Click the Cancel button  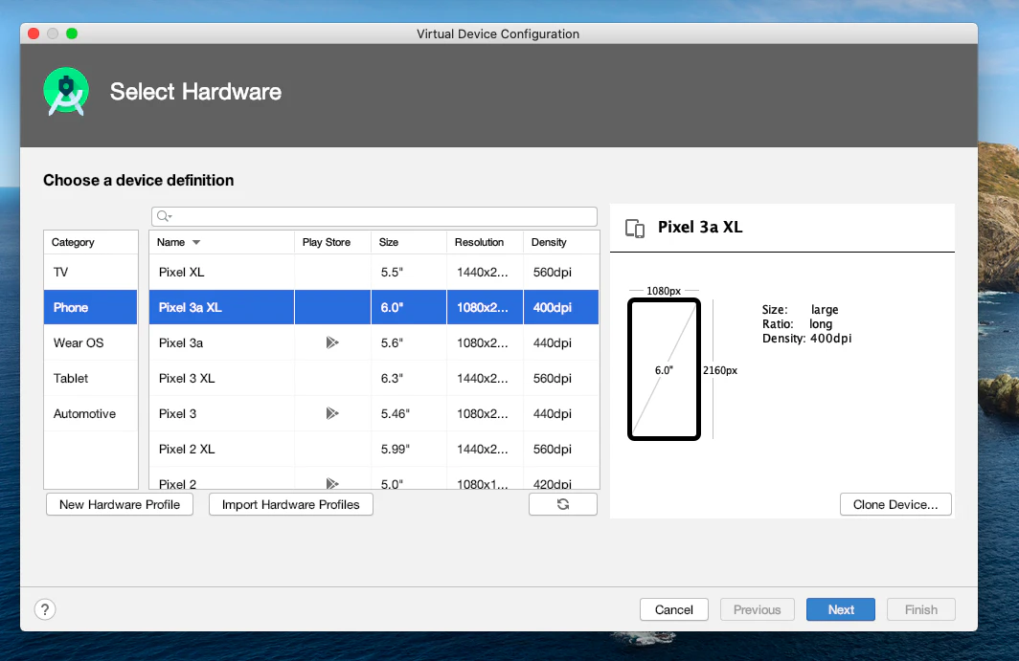click(x=674, y=609)
